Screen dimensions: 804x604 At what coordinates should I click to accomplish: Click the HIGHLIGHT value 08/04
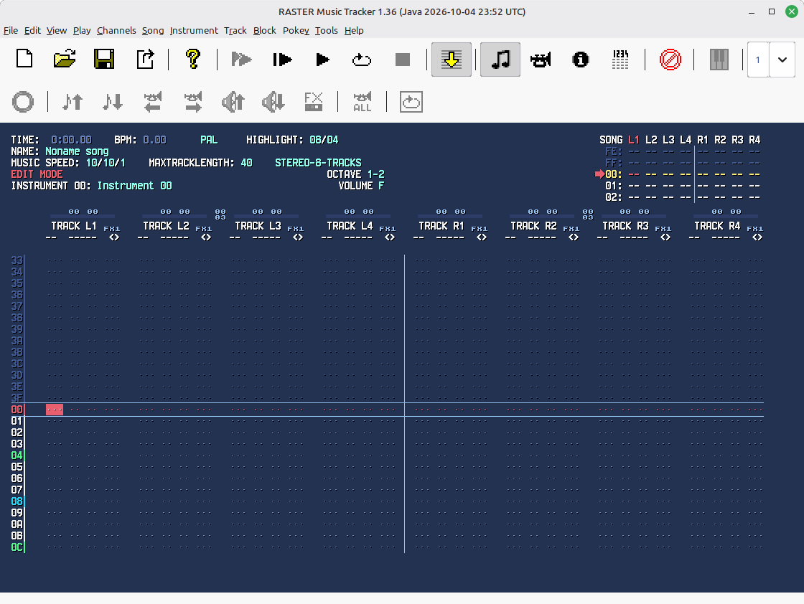(x=324, y=140)
